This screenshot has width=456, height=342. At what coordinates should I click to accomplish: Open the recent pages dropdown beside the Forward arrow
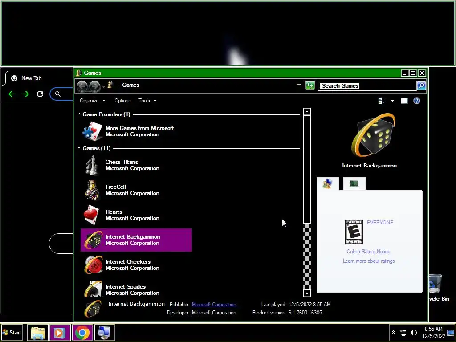(x=103, y=86)
